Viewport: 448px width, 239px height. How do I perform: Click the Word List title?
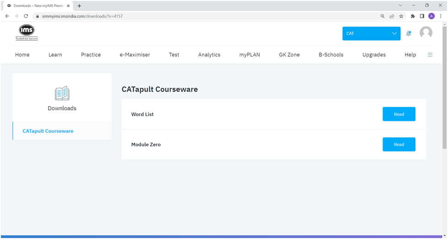[142, 114]
